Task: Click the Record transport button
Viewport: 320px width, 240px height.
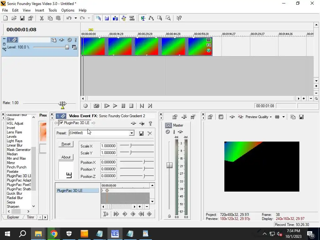Action: (x=86, y=106)
